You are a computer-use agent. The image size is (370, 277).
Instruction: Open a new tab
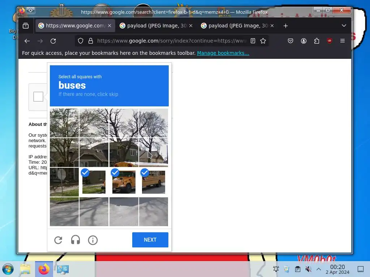point(285,26)
